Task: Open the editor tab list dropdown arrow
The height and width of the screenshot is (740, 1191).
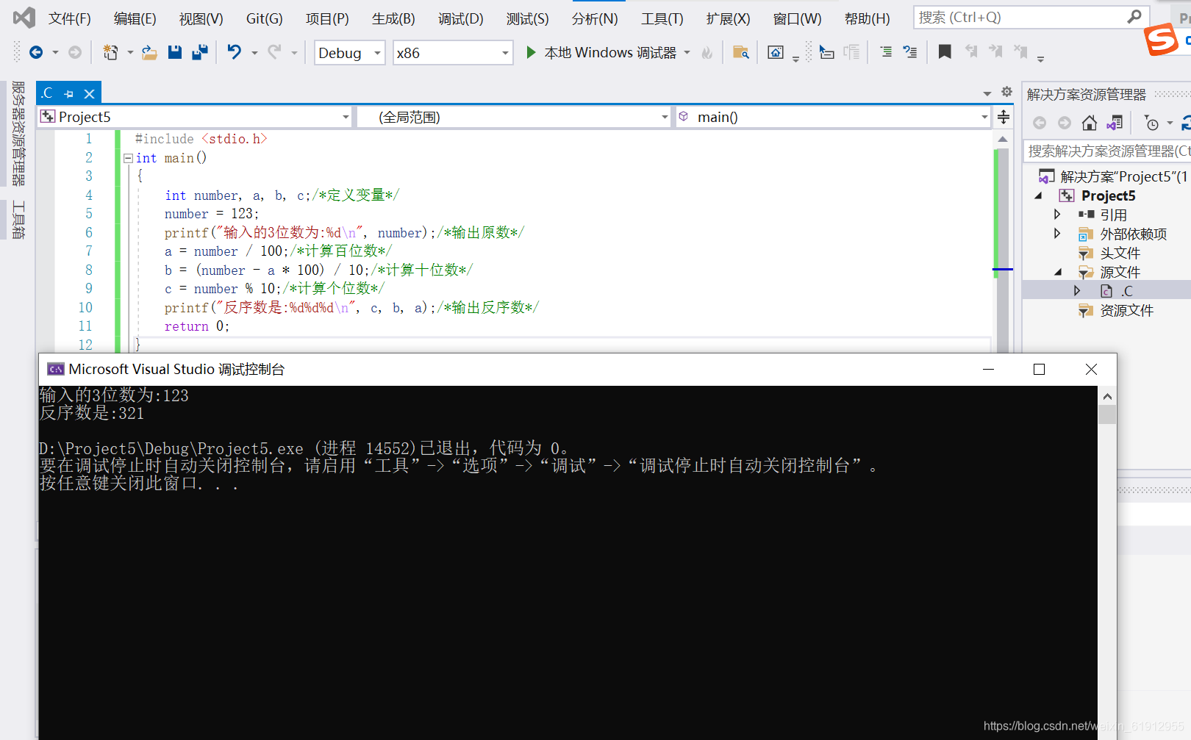Action: 987,93
